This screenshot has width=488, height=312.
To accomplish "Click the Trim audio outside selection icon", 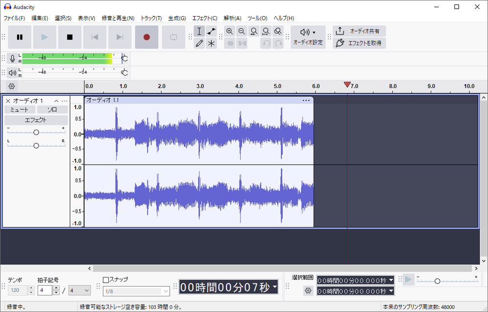I will pos(230,43).
